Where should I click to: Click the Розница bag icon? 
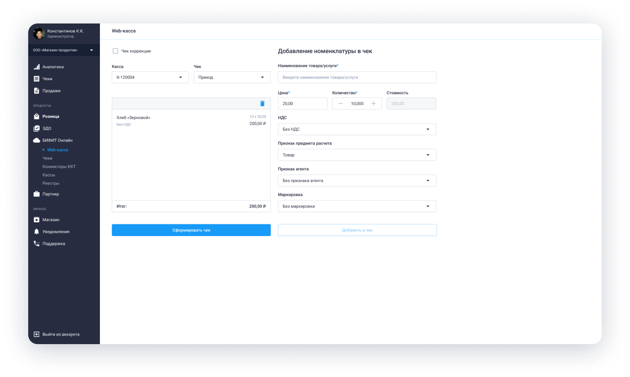(36, 116)
